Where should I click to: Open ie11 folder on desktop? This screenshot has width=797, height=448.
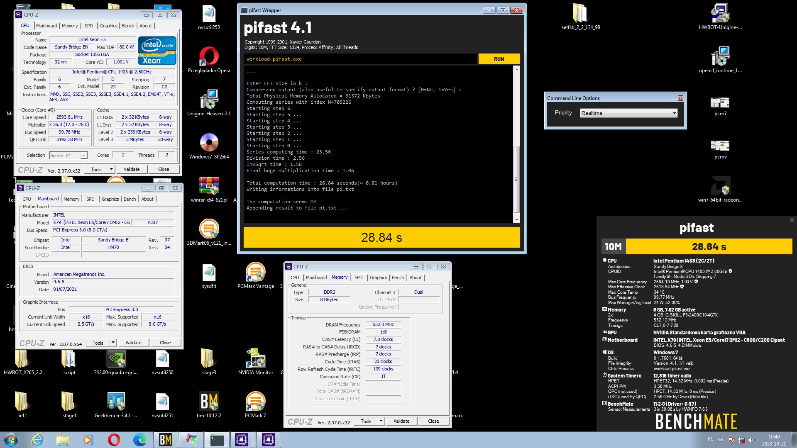tap(23, 405)
